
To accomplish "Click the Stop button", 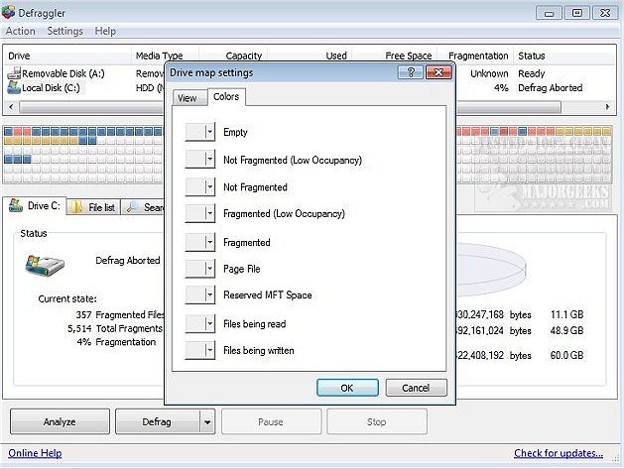I will (x=376, y=421).
